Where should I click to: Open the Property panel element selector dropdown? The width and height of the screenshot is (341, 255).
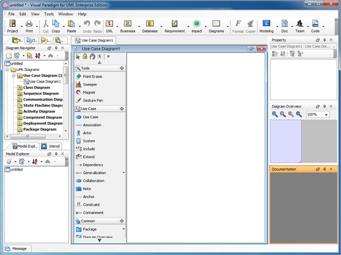pos(334,47)
